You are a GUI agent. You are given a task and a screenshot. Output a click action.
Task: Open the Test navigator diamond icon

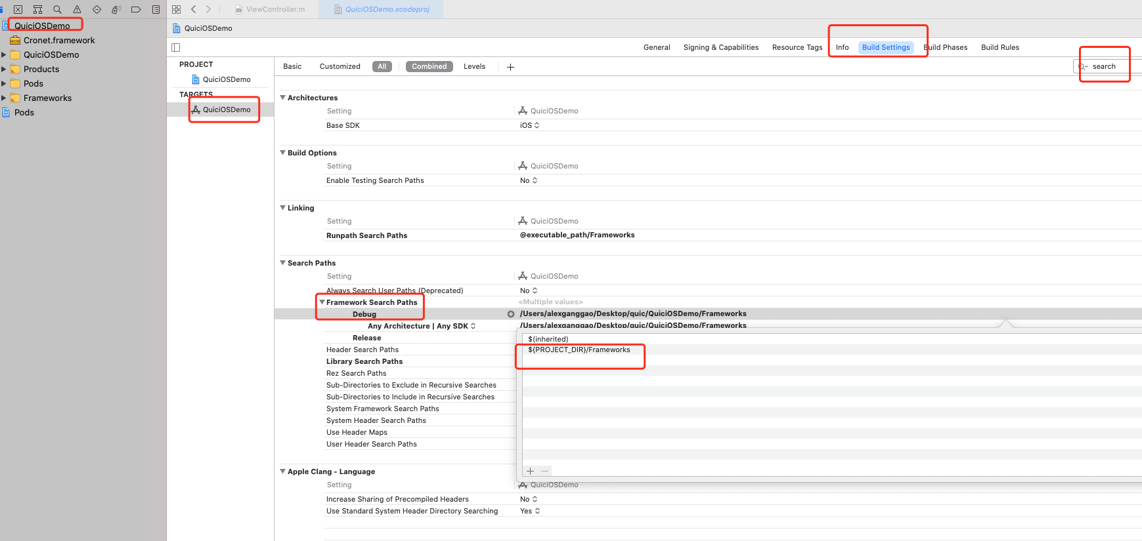[x=97, y=9]
